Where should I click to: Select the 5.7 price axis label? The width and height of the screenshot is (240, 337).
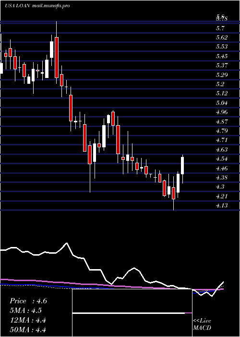point(220,28)
